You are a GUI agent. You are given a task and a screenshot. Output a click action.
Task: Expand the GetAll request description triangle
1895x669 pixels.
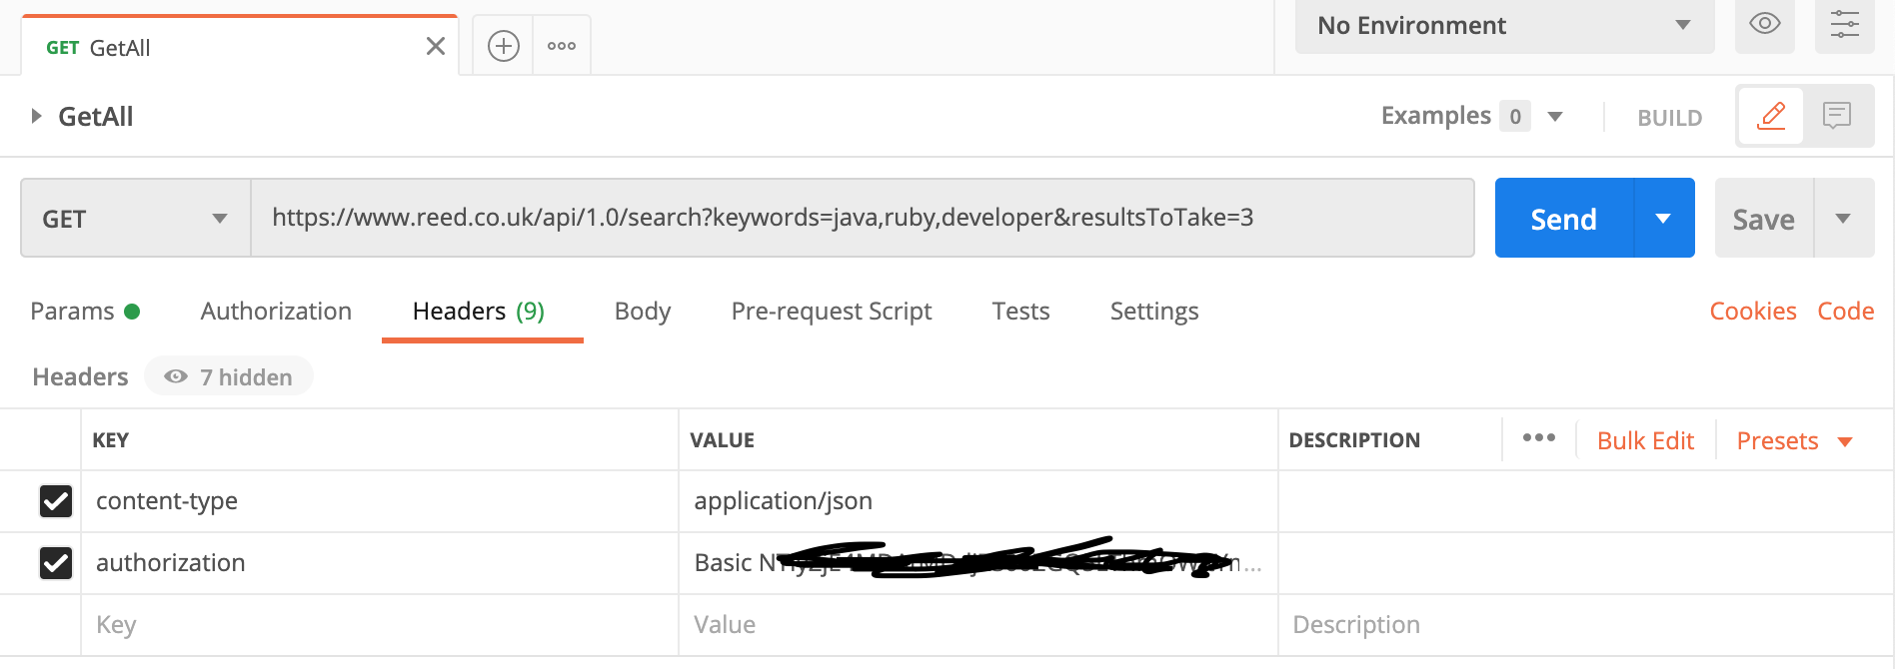[x=36, y=116]
